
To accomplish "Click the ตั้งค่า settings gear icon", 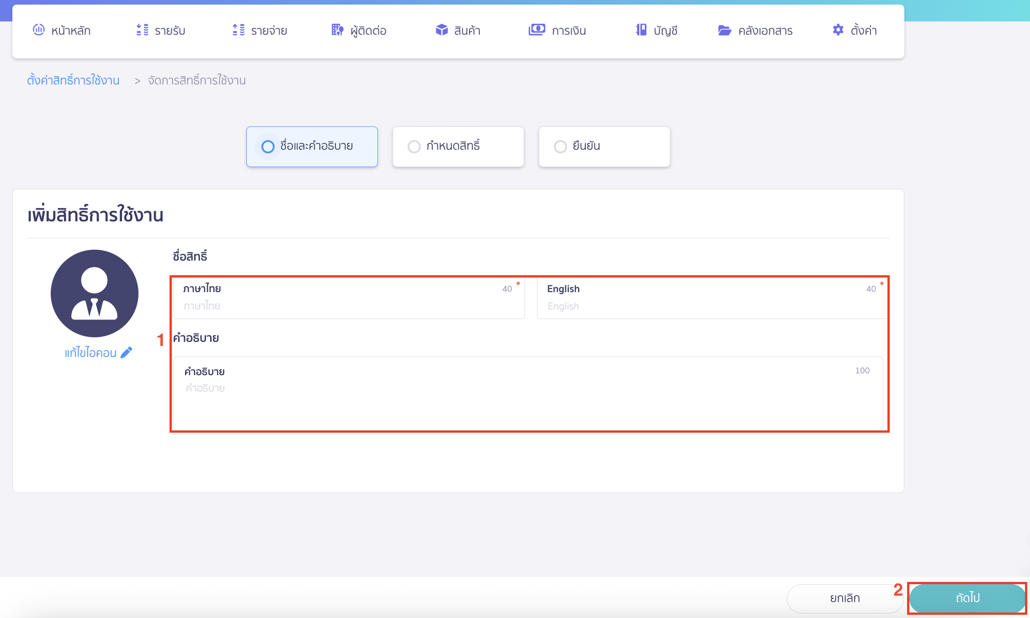I will (838, 30).
